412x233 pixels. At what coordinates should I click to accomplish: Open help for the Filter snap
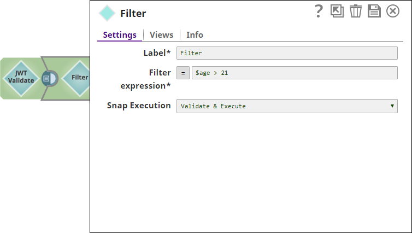320,11
